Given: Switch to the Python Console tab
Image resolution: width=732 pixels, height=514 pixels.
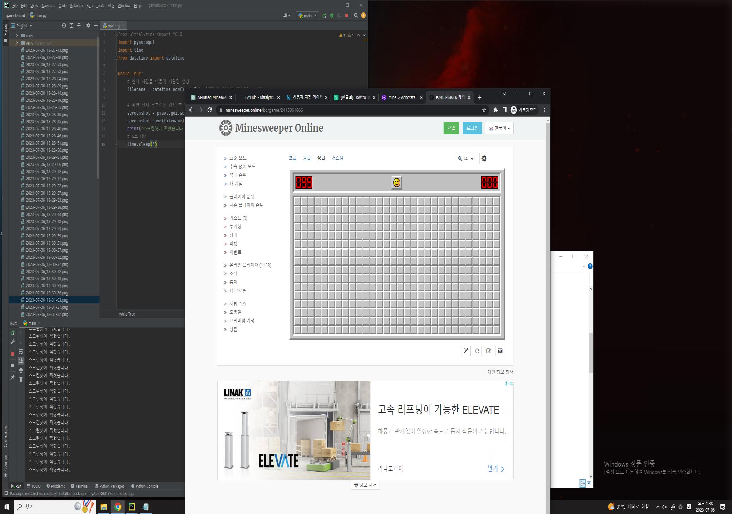Looking at the screenshot, I should pyautogui.click(x=144, y=486).
